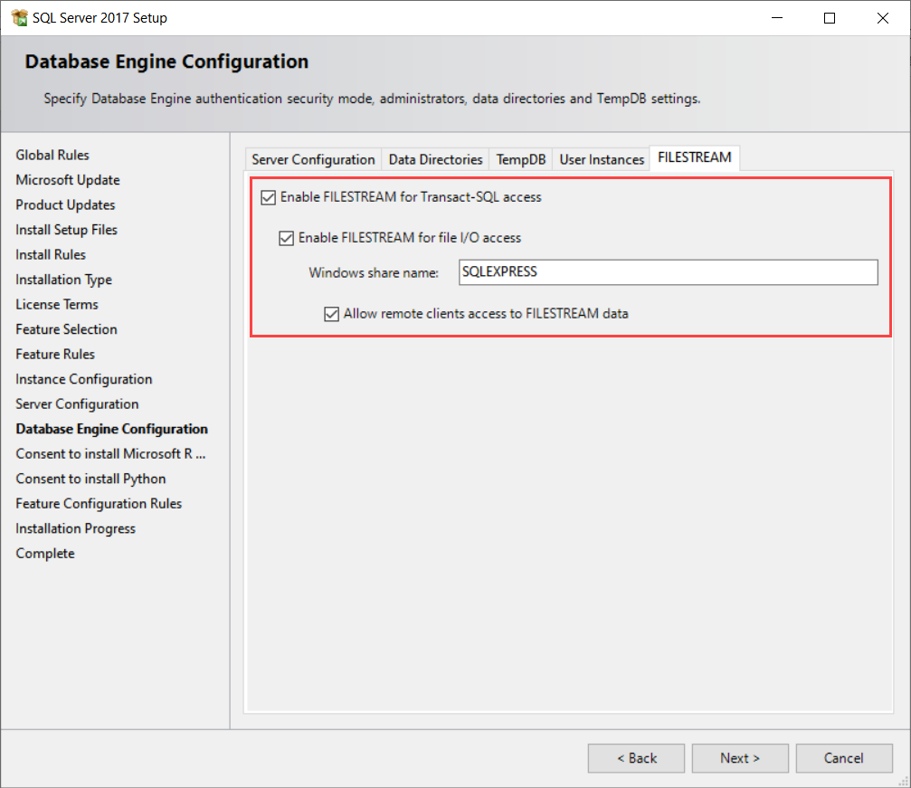Click the Next button
This screenshot has width=911, height=788.
click(740, 758)
